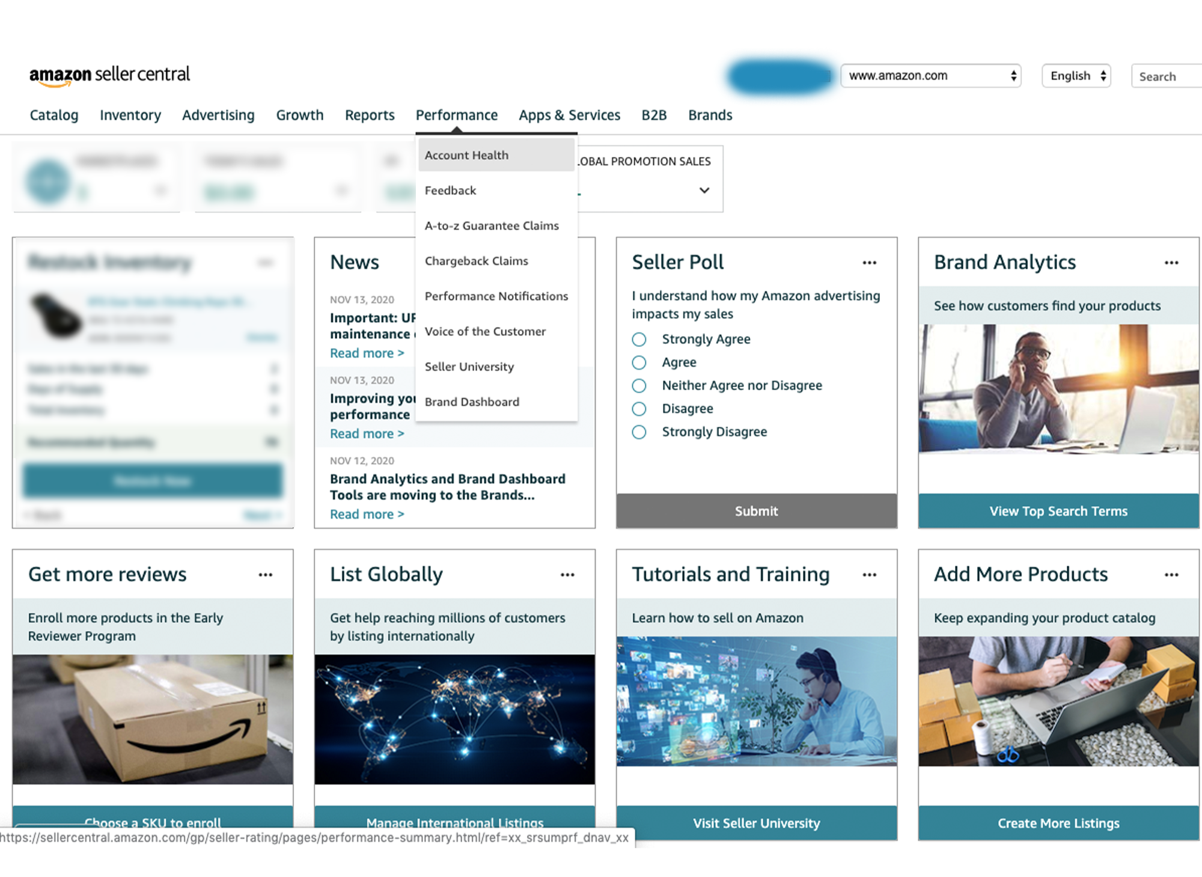Select Account Health from Performance menu

466,155
